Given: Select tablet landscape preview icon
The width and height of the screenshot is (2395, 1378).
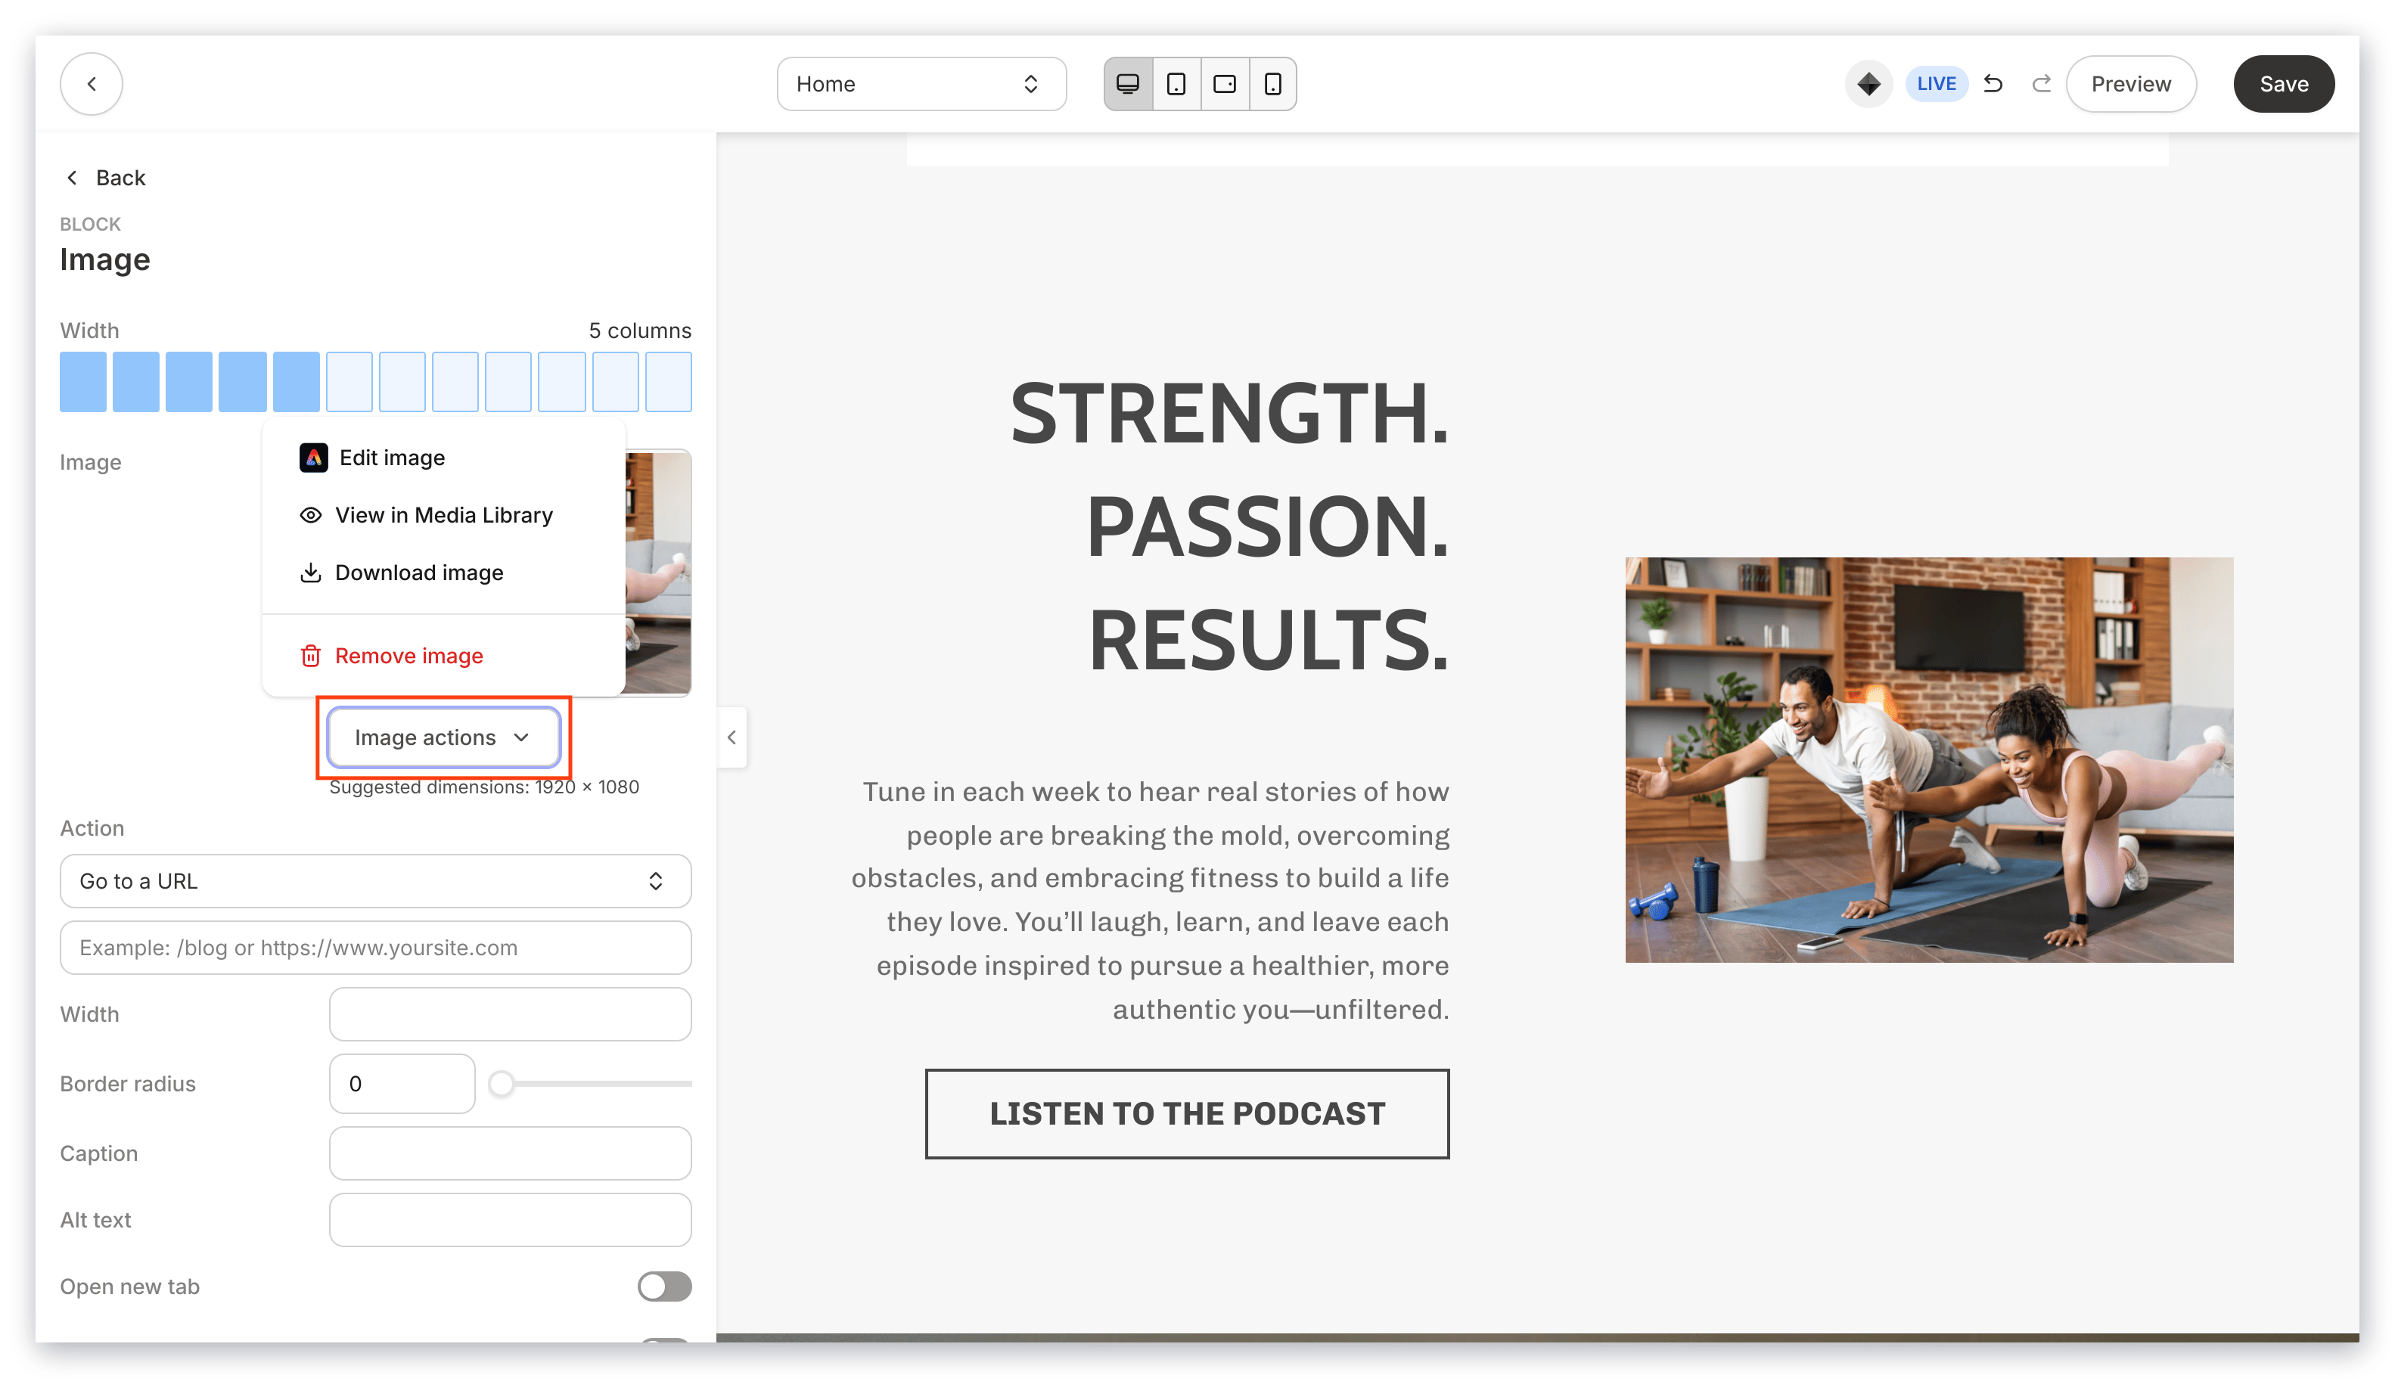Looking at the screenshot, I should [1224, 83].
